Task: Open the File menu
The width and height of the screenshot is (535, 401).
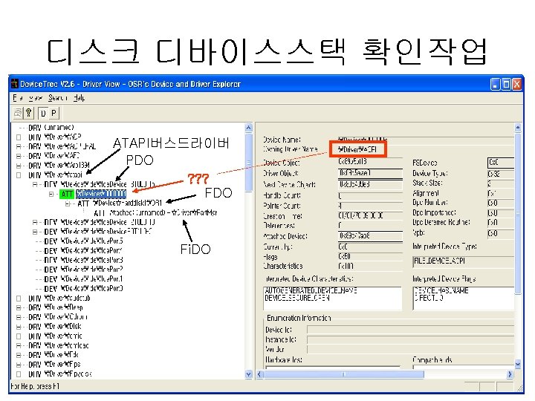Action: [17, 98]
